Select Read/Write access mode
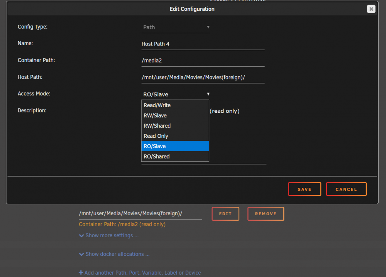The height and width of the screenshot is (277, 386). (175, 105)
